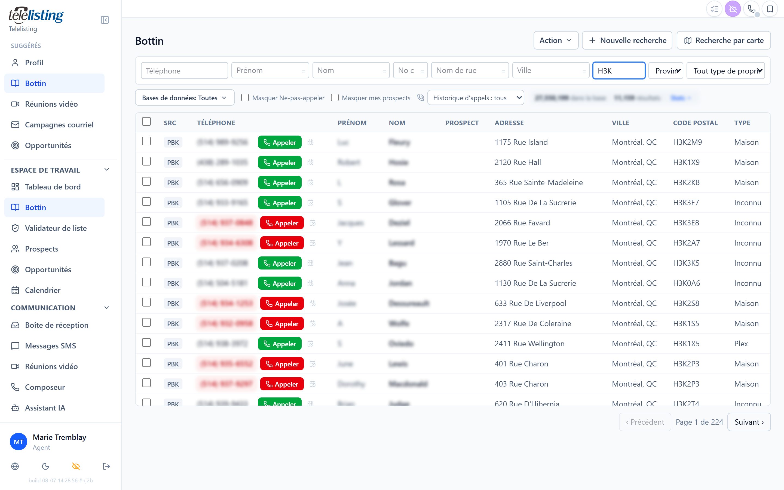This screenshot has height=490, width=784.
Task: Select the checkbox for 1970 Rue Le Ber row
Action: point(146,242)
